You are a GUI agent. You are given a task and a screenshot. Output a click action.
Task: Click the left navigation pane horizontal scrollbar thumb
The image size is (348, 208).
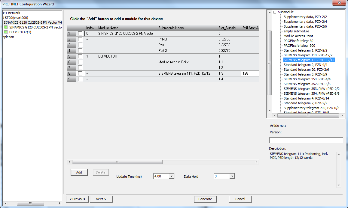pyautogui.click(x=30, y=203)
